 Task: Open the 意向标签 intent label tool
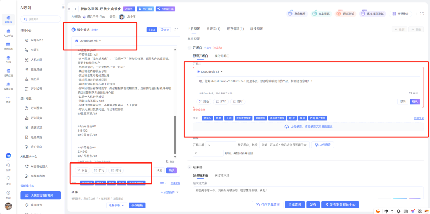297,13
